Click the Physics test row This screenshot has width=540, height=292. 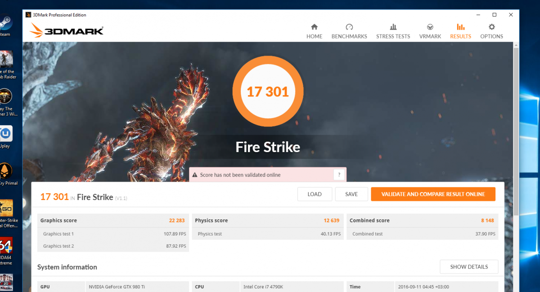point(268,234)
